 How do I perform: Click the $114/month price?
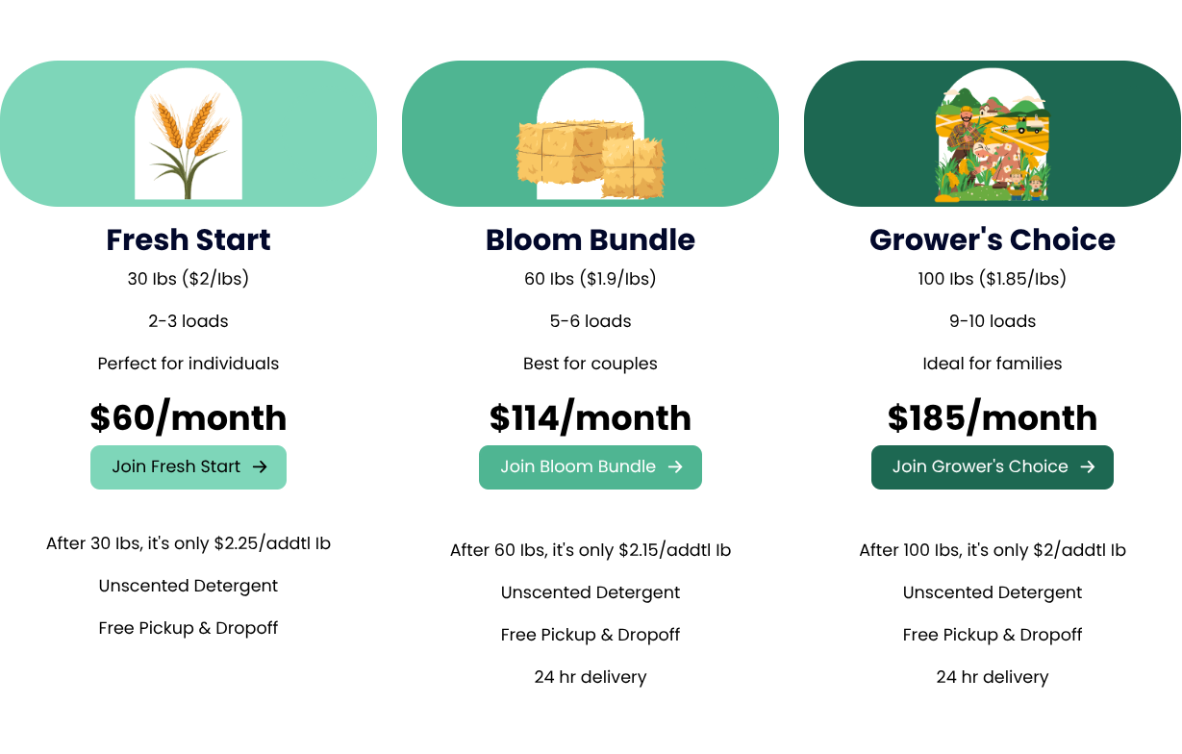pos(591,417)
